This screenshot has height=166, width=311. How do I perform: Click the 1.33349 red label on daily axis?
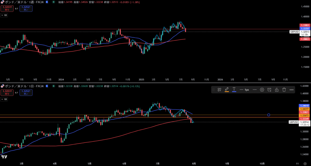click(304, 119)
